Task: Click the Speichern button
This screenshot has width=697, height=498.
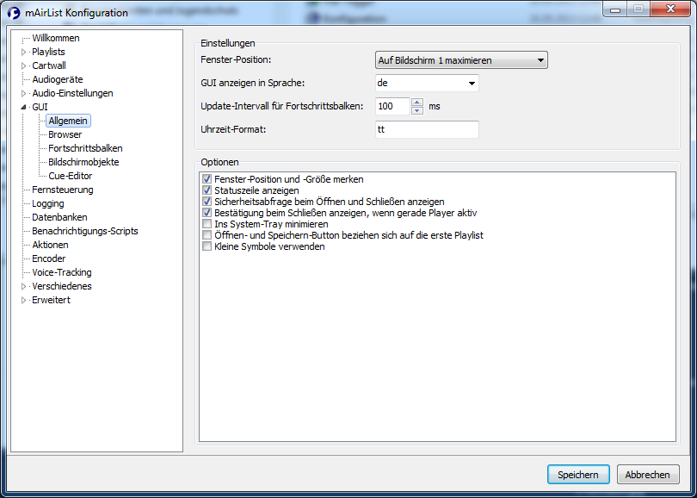Action: click(578, 475)
